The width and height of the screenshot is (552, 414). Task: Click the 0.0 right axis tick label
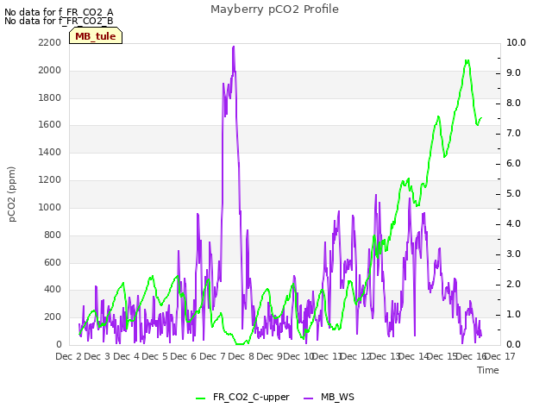(513, 345)
